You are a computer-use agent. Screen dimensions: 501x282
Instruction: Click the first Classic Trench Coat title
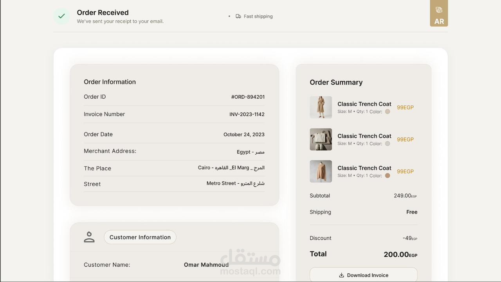tap(364, 104)
